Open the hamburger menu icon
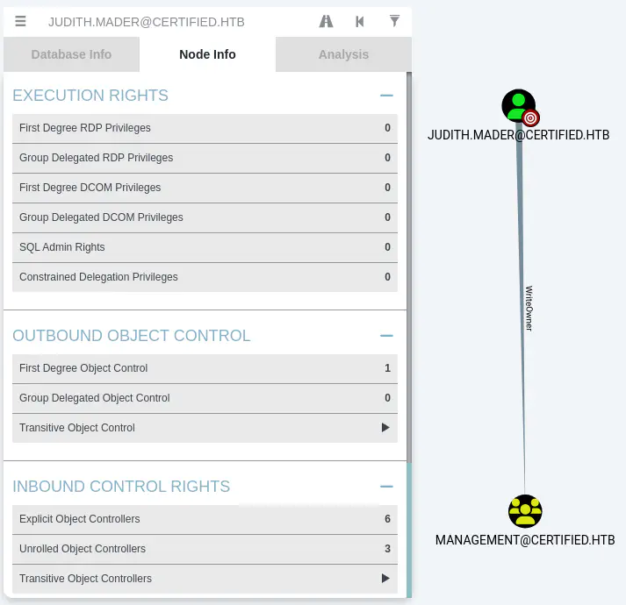The width and height of the screenshot is (626, 605). coord(21,22)
